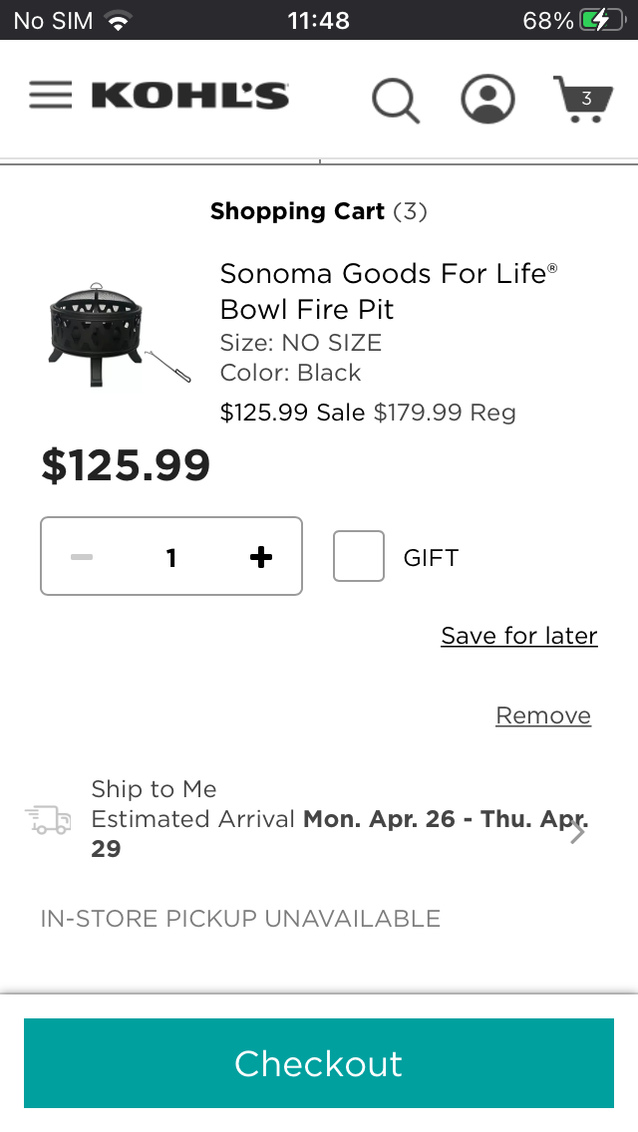The image size is (638, 1132).
Task: Open the shopping cart icon
Action: click(x=583, y=99)
